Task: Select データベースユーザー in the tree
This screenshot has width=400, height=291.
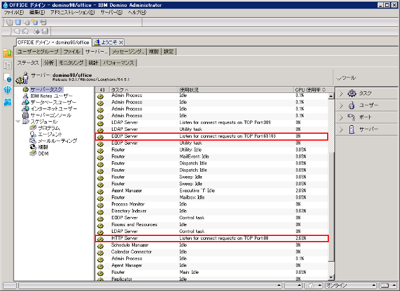Action: pos(53,103)
